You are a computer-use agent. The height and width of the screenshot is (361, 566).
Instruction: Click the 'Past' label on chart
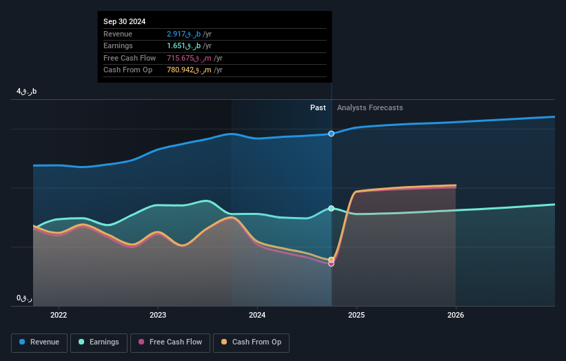point(318,107)
